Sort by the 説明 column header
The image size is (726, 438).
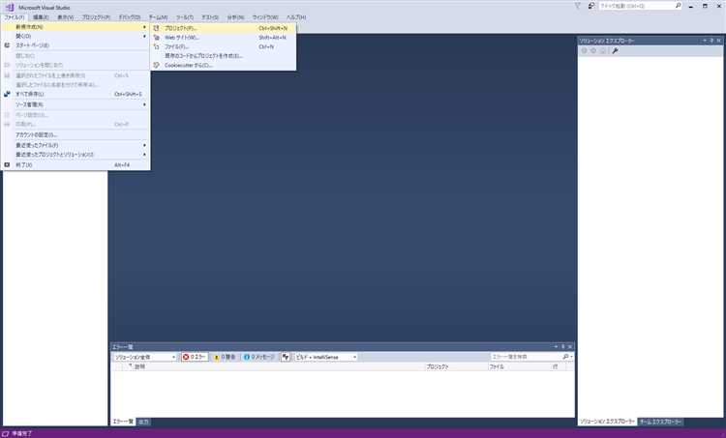coord(139,366)
